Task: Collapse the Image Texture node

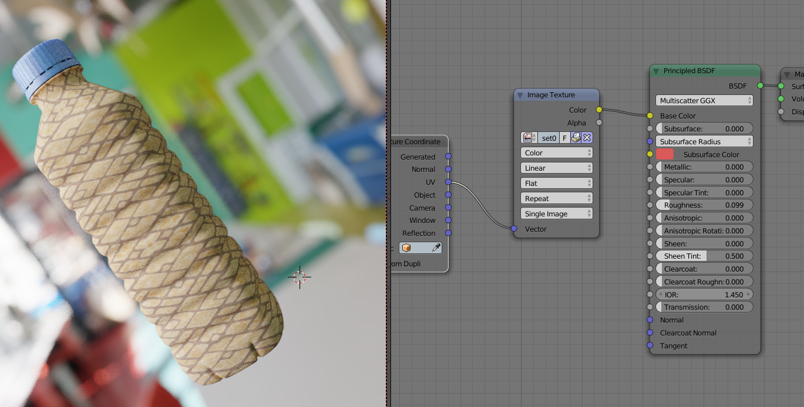Action: tap(520, 95)
